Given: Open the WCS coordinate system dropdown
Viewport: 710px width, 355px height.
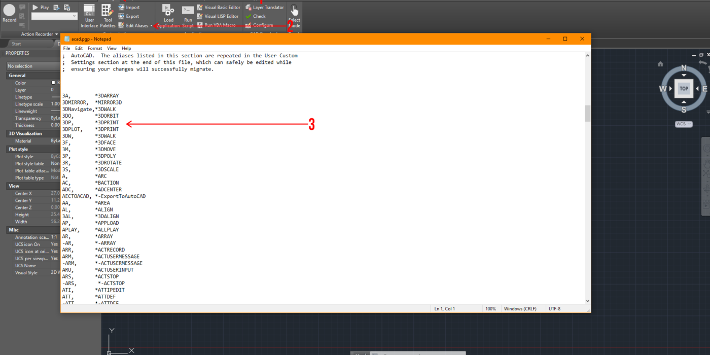Looking at the screenshot, I should tap(684, 124).
